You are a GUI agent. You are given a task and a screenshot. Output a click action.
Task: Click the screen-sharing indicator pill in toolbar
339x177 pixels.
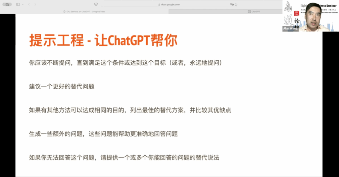tap(7, 4)
